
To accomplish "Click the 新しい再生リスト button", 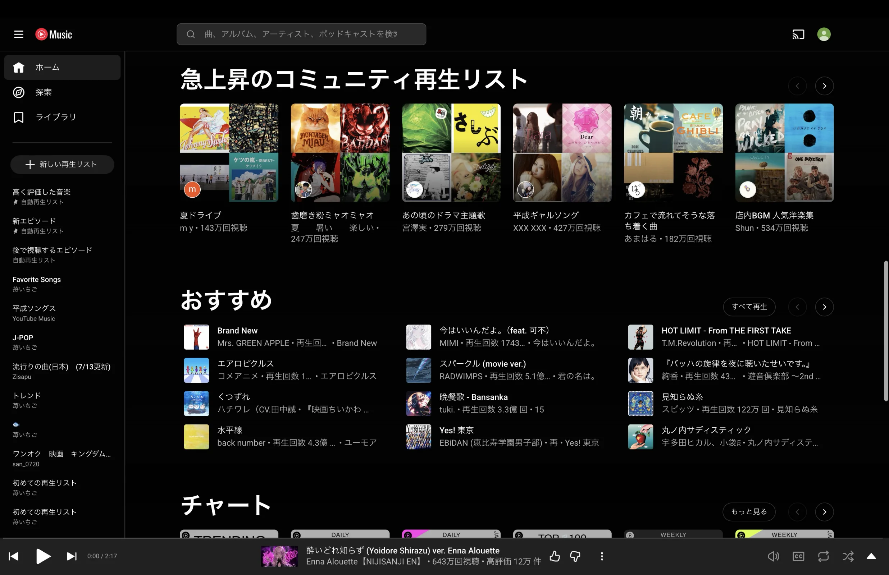I will point(62,165).
